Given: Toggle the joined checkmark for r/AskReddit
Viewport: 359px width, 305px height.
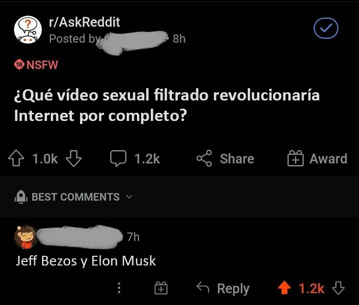Looking at the screenshot, I should [x=326, y=28].
